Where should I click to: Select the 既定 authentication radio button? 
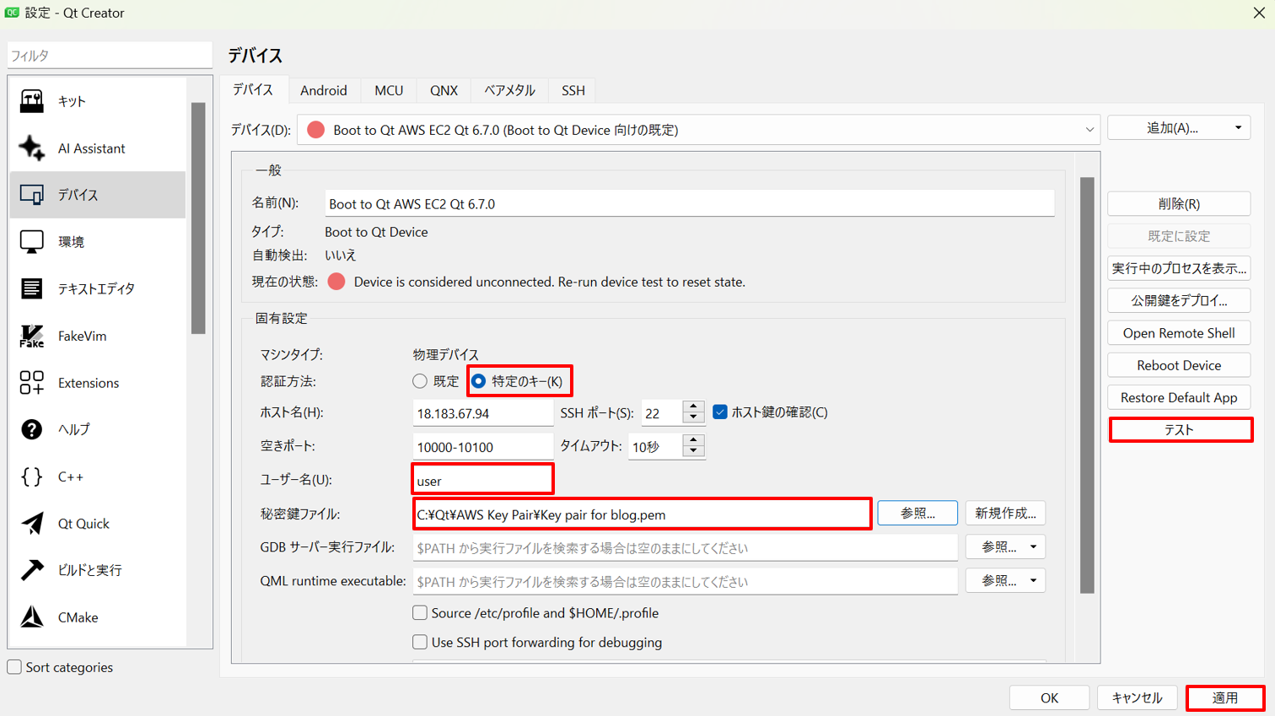tap(420, 381)
